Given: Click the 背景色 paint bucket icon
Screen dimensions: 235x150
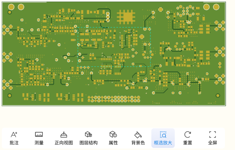Looking at the screenshot, I should (138, 135).
